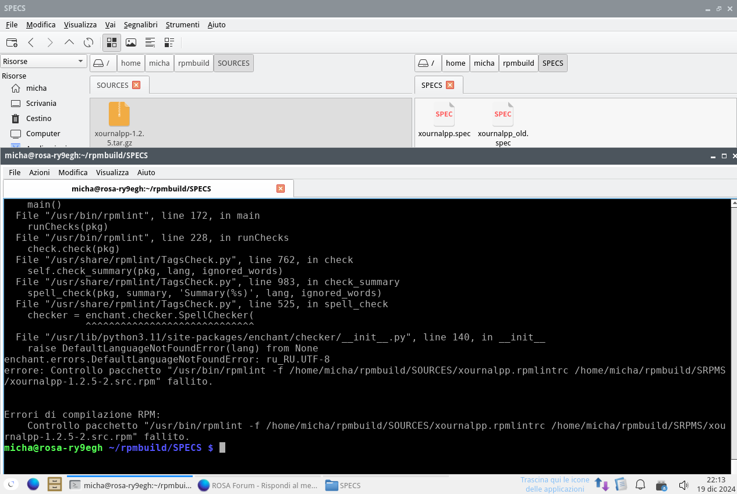Screen dimensions: 737x494
Task: Go back with the left arrow icon
Action: [31, 42]
